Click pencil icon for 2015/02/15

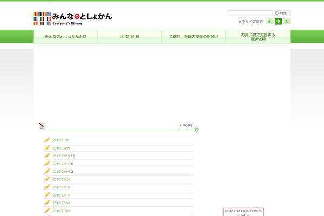(47, 195)
